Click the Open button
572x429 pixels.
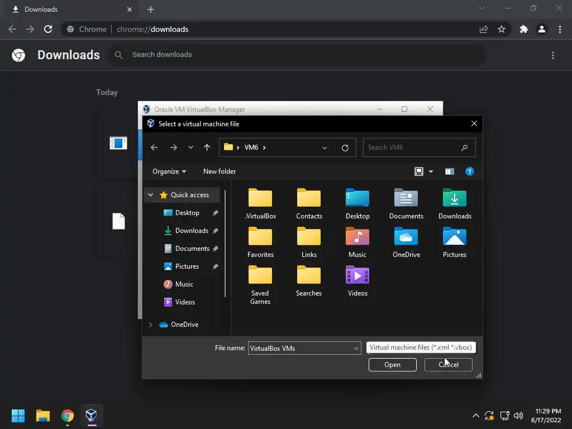pyautogui.click(x=393, y=365)
